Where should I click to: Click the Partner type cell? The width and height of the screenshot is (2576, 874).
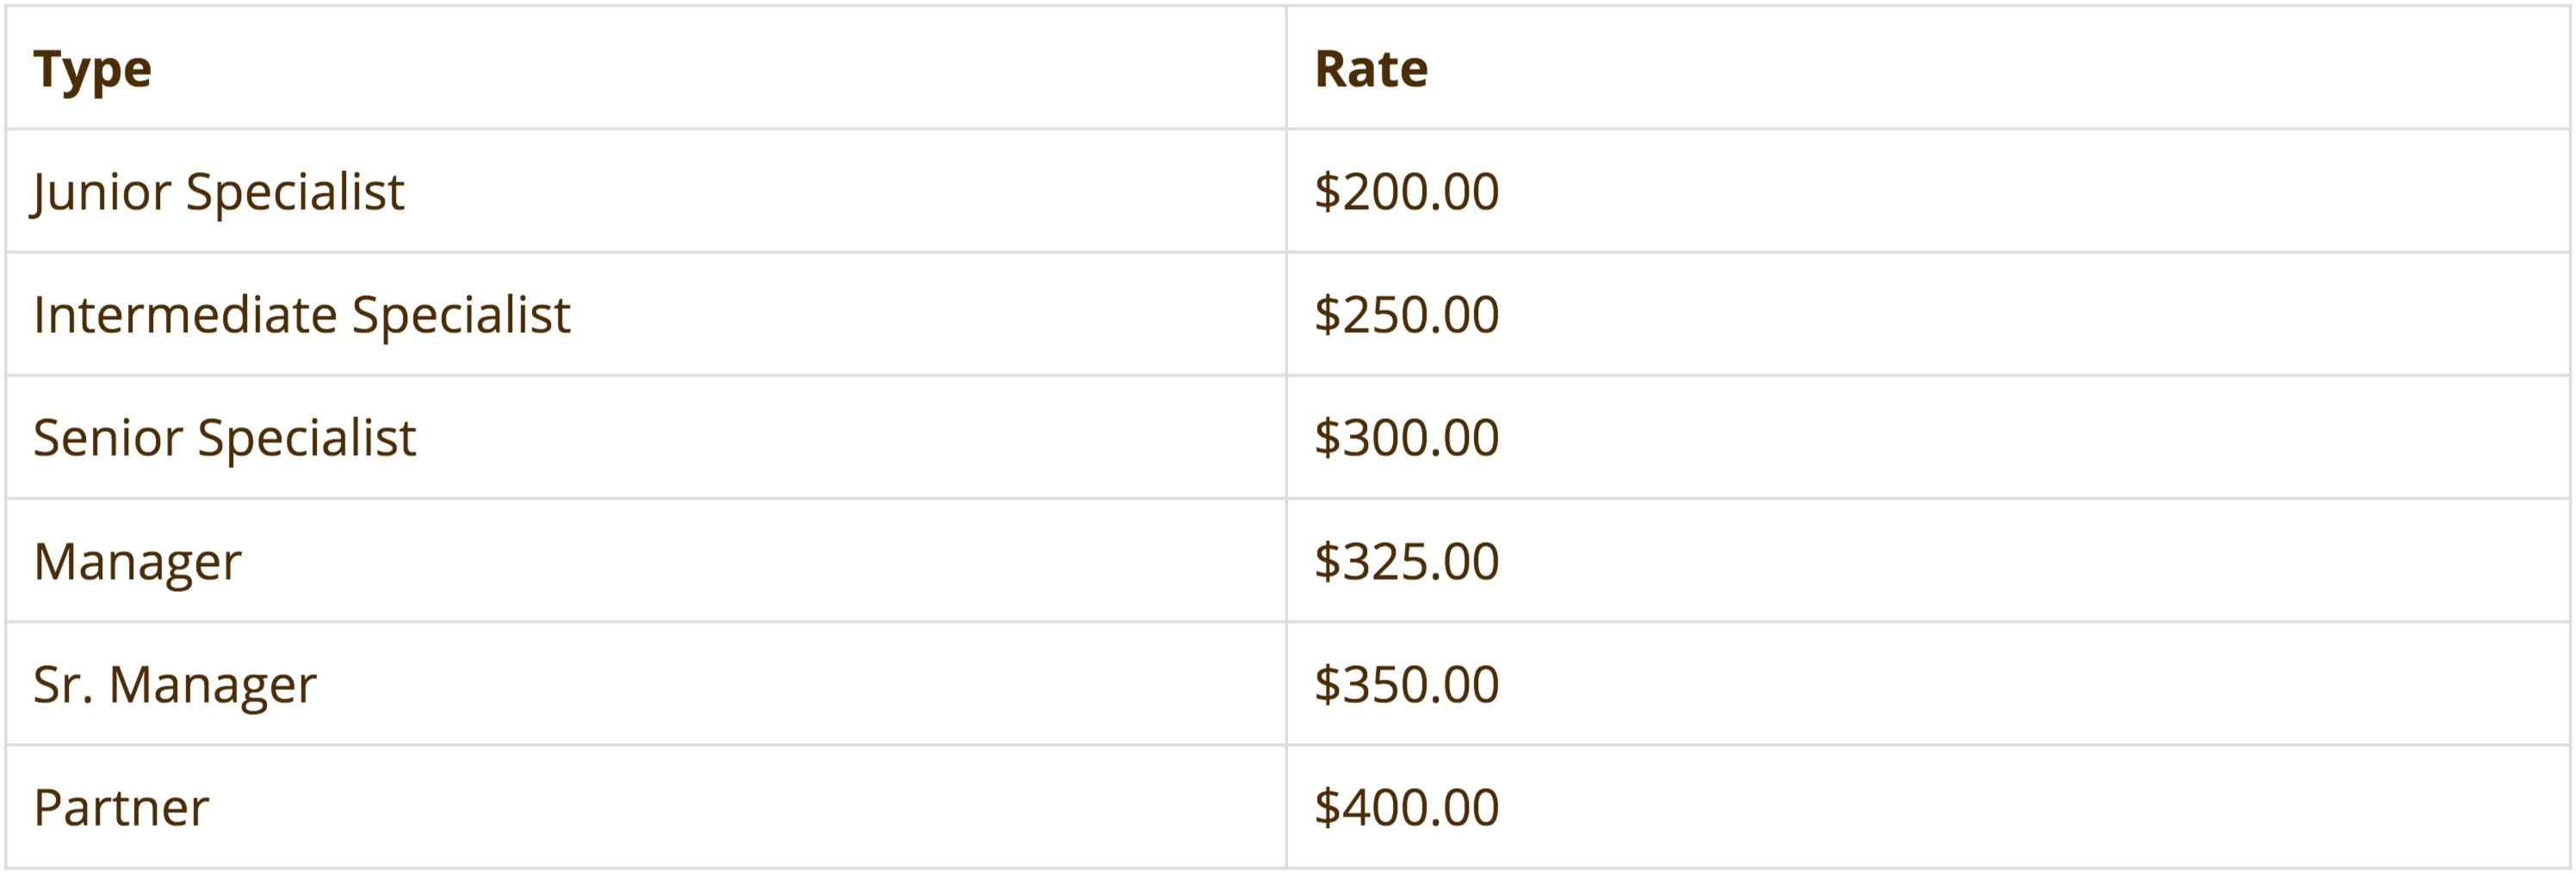pos(645,807)
